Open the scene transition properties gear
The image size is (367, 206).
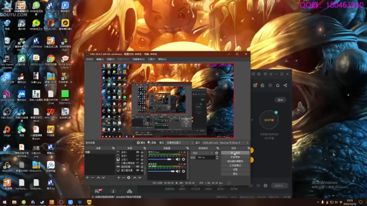217,153
